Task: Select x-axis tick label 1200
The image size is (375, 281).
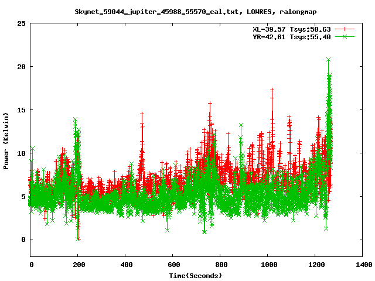Action: [316, 265]
